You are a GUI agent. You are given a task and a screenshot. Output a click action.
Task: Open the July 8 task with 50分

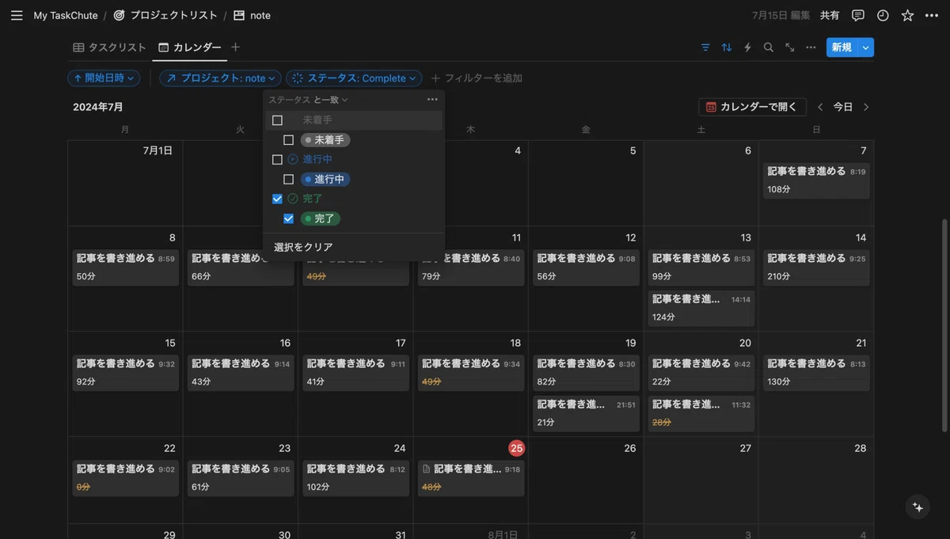pos(125,268)
